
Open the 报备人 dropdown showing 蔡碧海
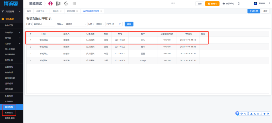click(x=76, y=24)
